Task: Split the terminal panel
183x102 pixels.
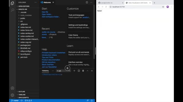Action: (x=79, y=71)
